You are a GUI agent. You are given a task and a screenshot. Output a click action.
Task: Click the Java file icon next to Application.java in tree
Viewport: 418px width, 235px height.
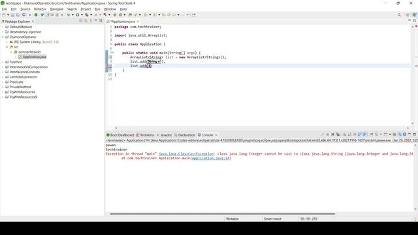pyautogui.click(x=20, y=57)
